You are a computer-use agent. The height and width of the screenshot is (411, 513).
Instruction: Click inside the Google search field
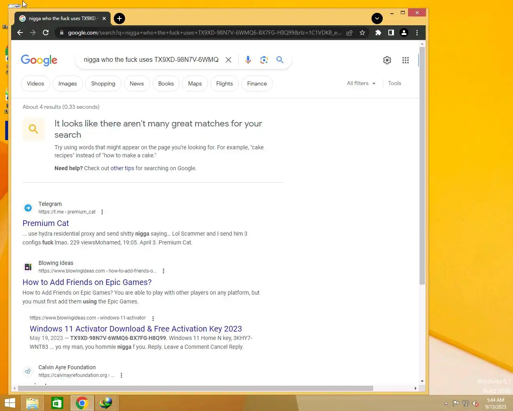pyautogui.click(x=151, y=60)
